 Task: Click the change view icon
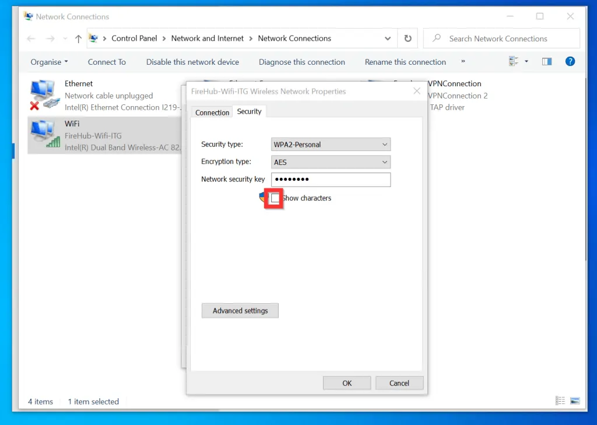click(x=514, y=62)
